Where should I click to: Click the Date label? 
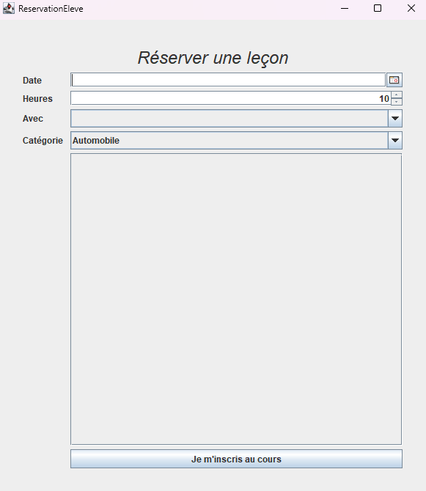click(x=32, y=81)
